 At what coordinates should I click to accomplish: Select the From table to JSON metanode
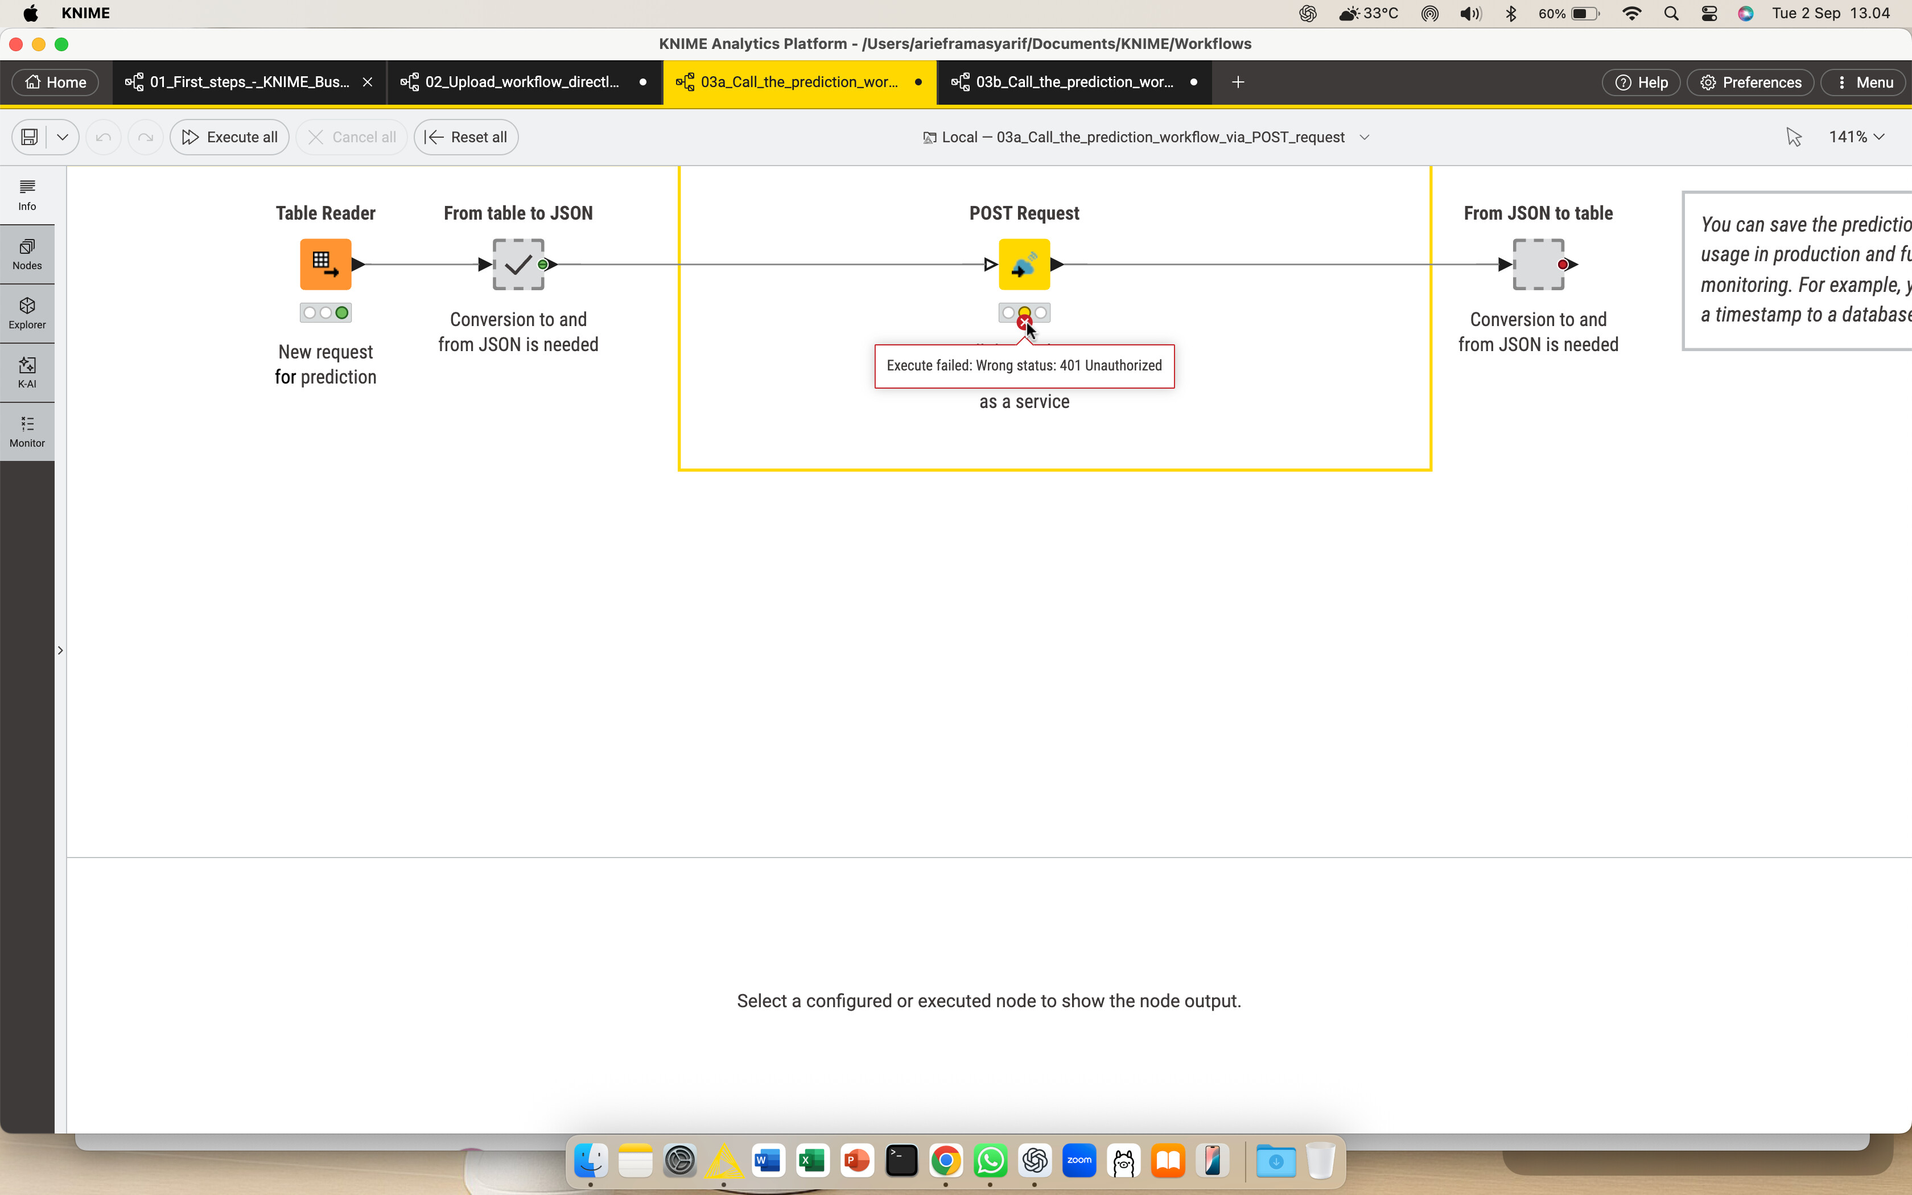[x=518, y=265]
